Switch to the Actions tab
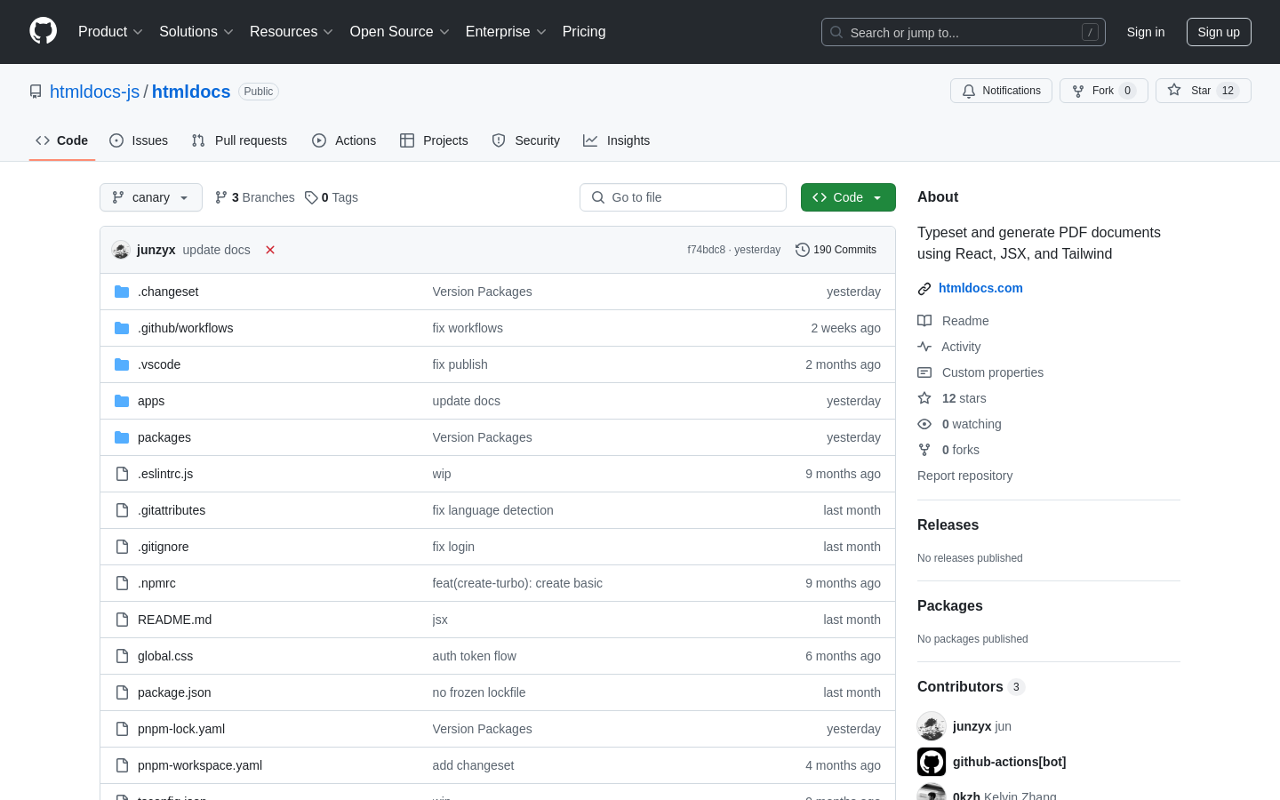Screen dimensions: 1280x800 tap(344, 140)
